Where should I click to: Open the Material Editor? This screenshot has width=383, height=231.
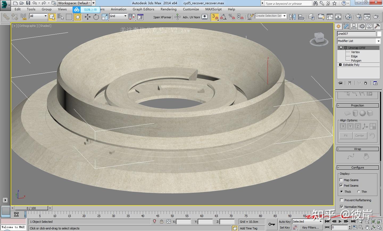point(348,17)
